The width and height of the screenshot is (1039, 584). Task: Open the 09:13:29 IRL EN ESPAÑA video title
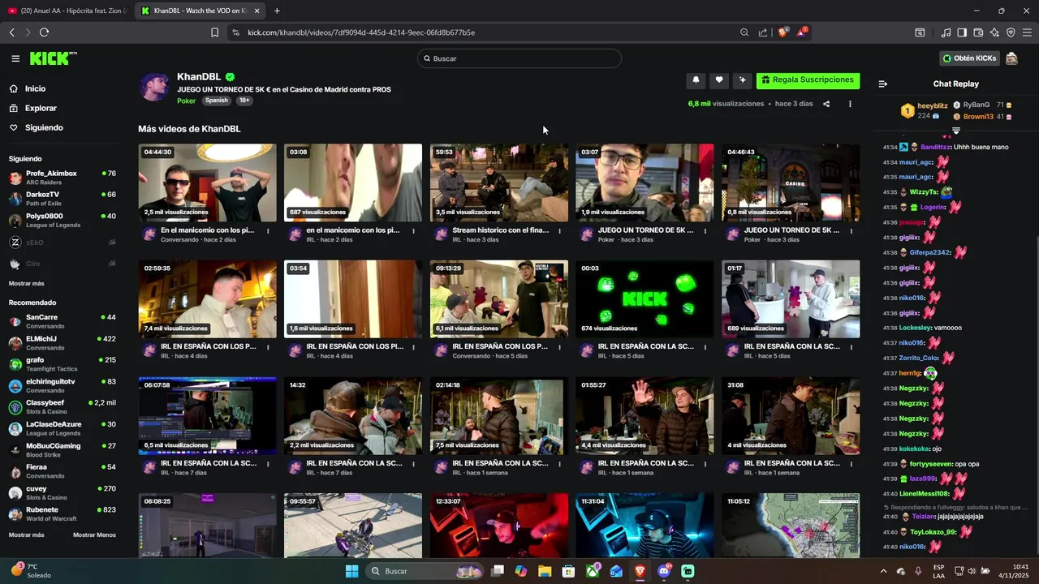pos(500,346)
